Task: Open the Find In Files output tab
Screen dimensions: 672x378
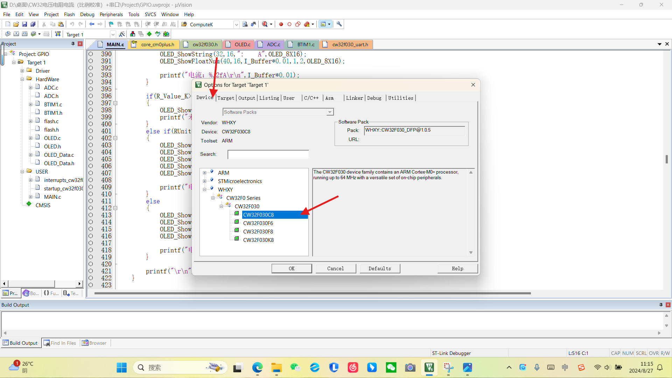Action: [x=60, y=343]
